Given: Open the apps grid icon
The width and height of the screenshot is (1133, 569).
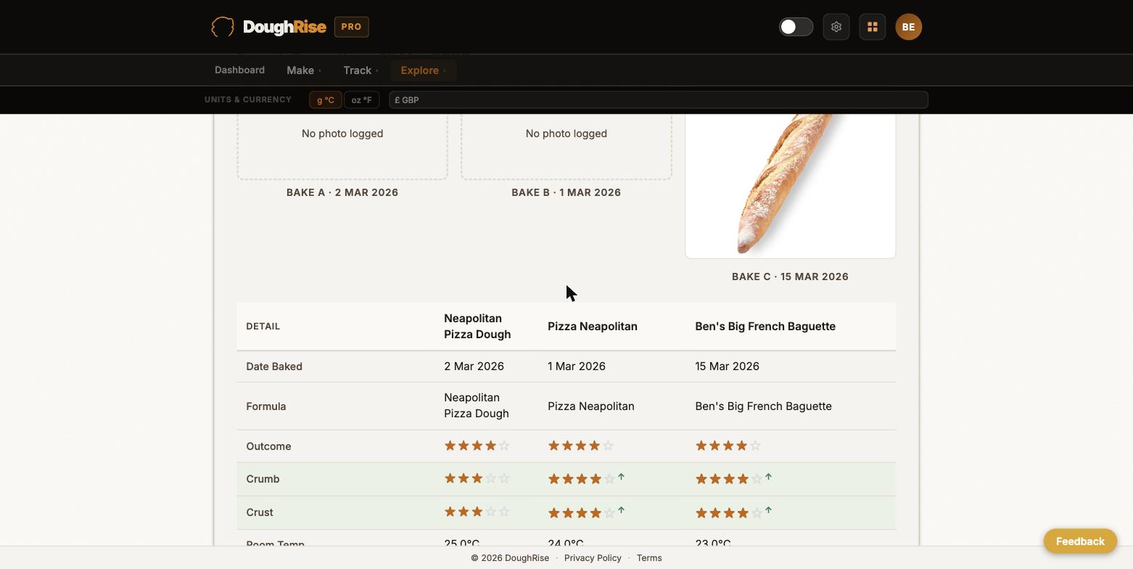Looking at the screenshot, I should (873, 27).
